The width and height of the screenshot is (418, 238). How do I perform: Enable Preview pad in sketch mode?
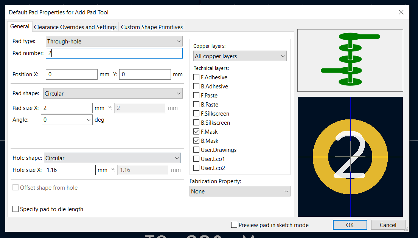pos(234,225)
